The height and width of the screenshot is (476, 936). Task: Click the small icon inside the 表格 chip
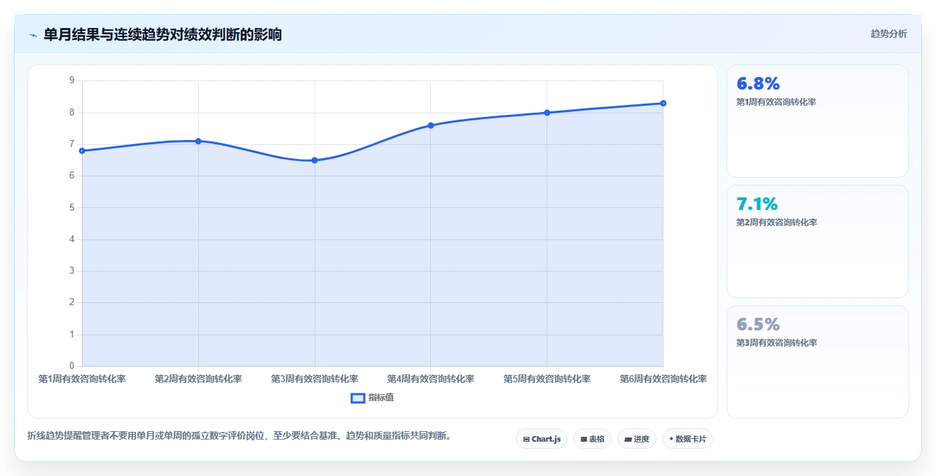[x=584, y=440]
